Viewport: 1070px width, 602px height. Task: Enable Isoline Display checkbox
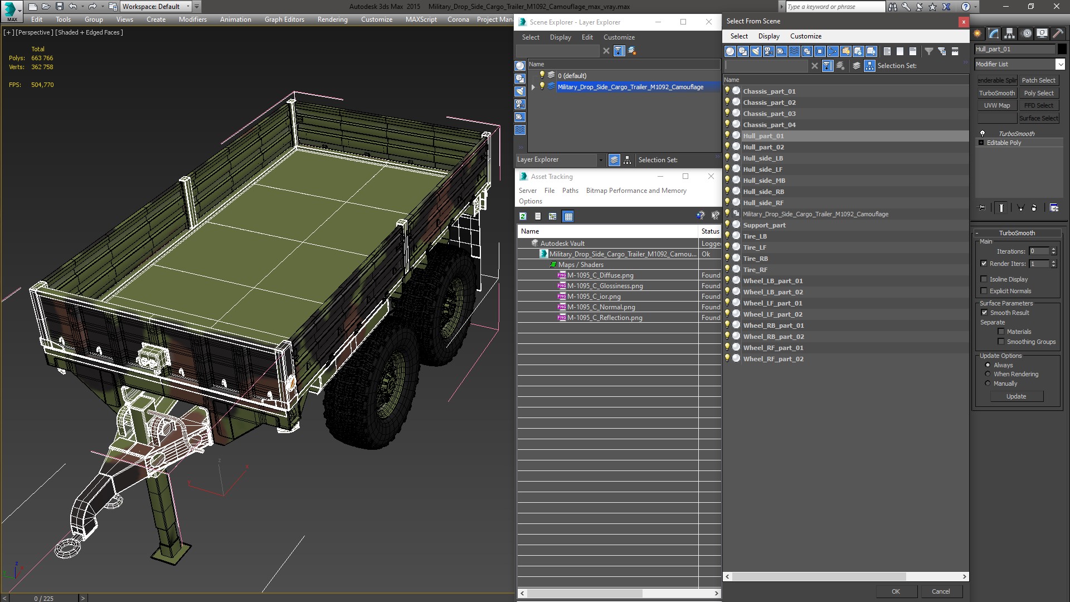click(984, 279)
